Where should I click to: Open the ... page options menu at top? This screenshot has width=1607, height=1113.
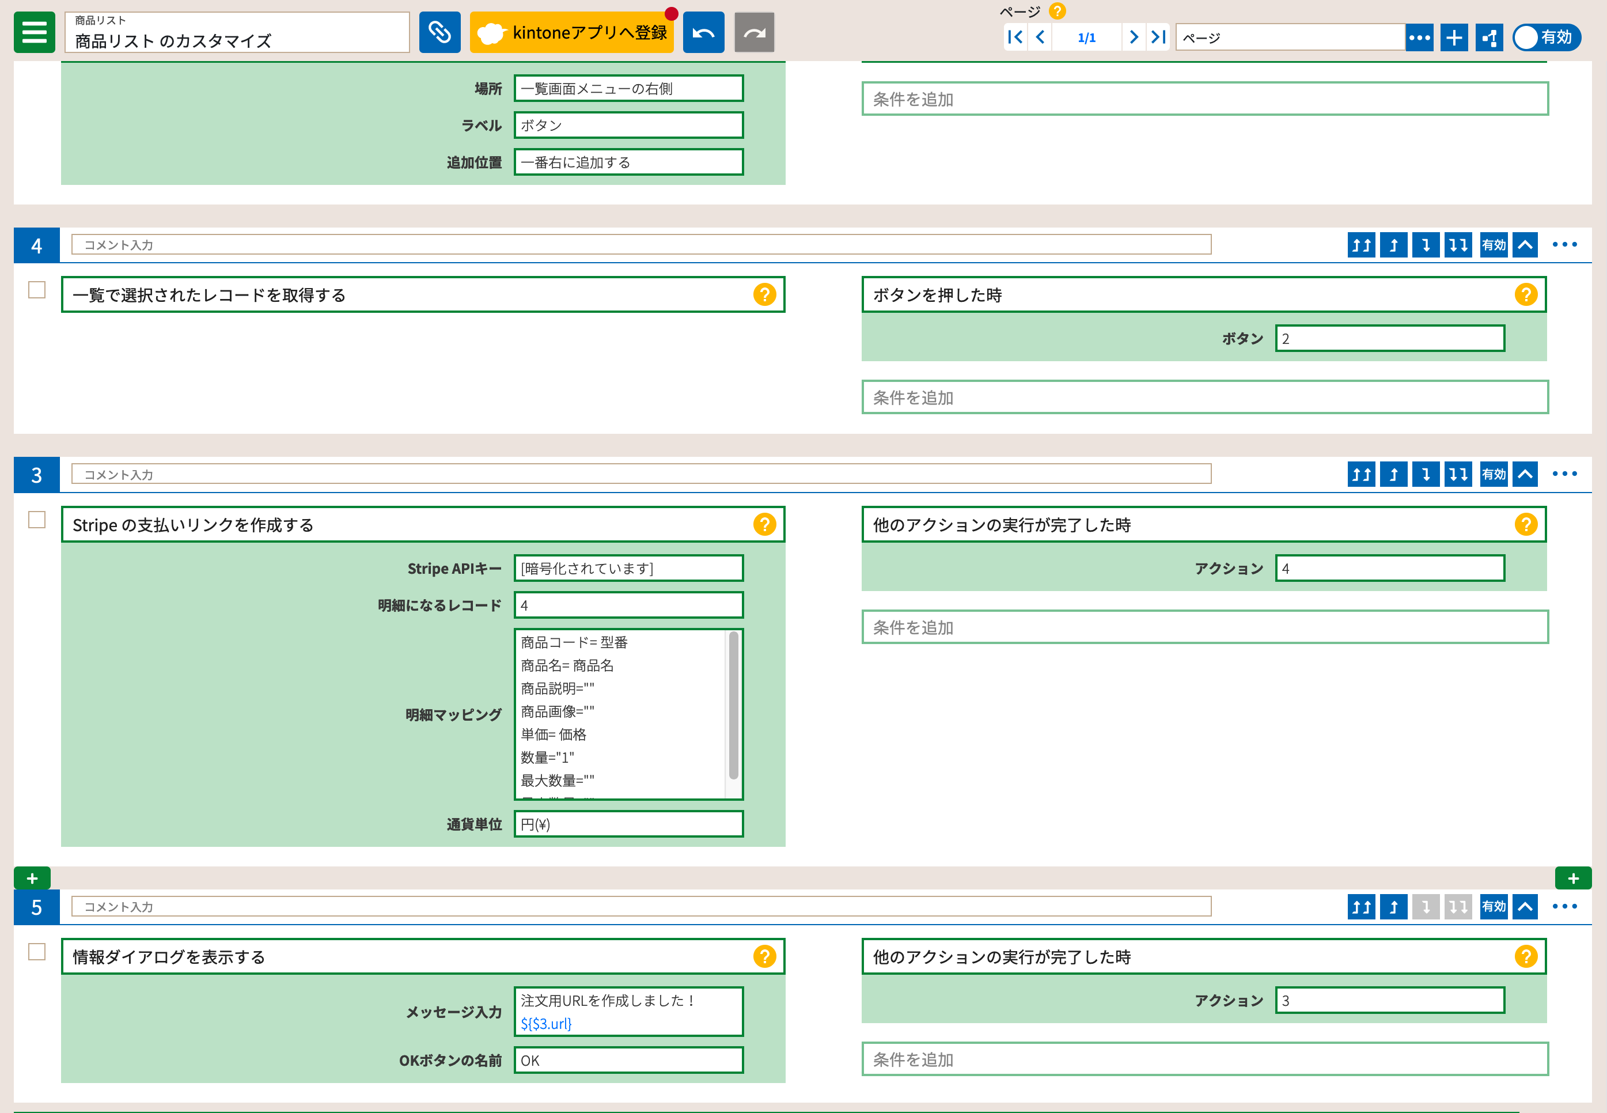[x=1419, y=37]
